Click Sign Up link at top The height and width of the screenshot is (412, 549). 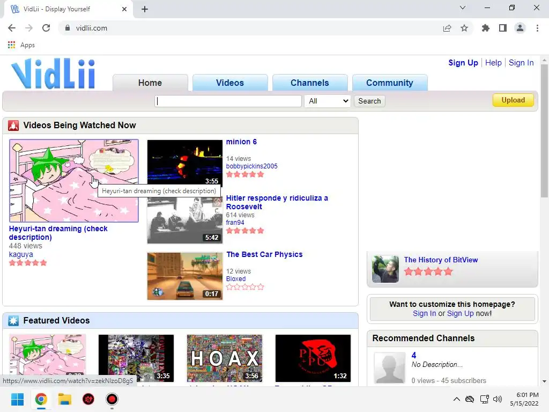click(463, 63)
